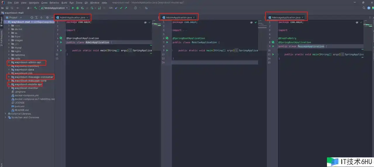374x167 pixels.
Task: Open the Refactor menu
Action: click(54, 3)
